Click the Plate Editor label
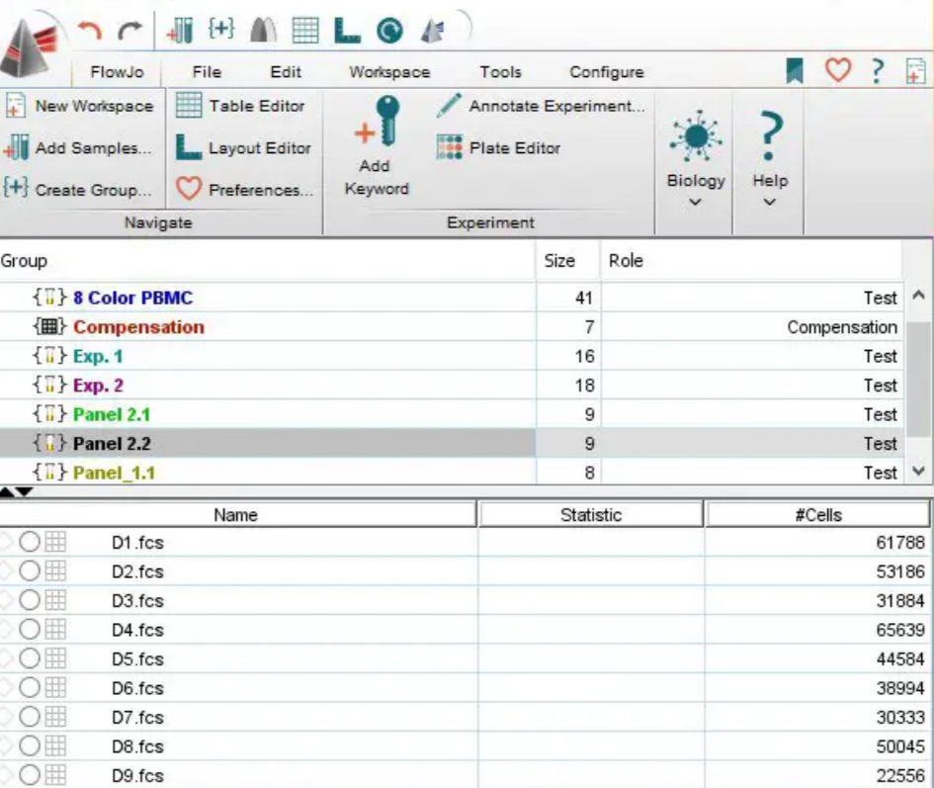This screenshot has height=788, width=934. pyautogui.click(x=515, y=148)
